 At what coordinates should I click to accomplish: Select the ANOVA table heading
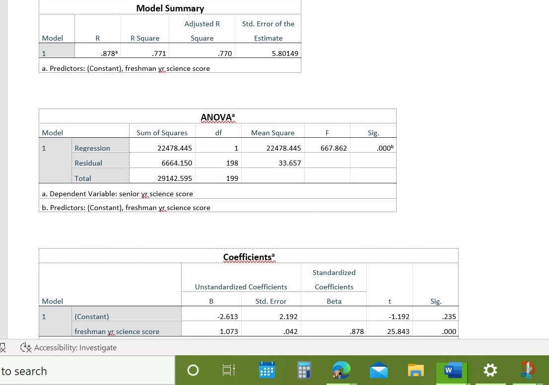point(216,117)
